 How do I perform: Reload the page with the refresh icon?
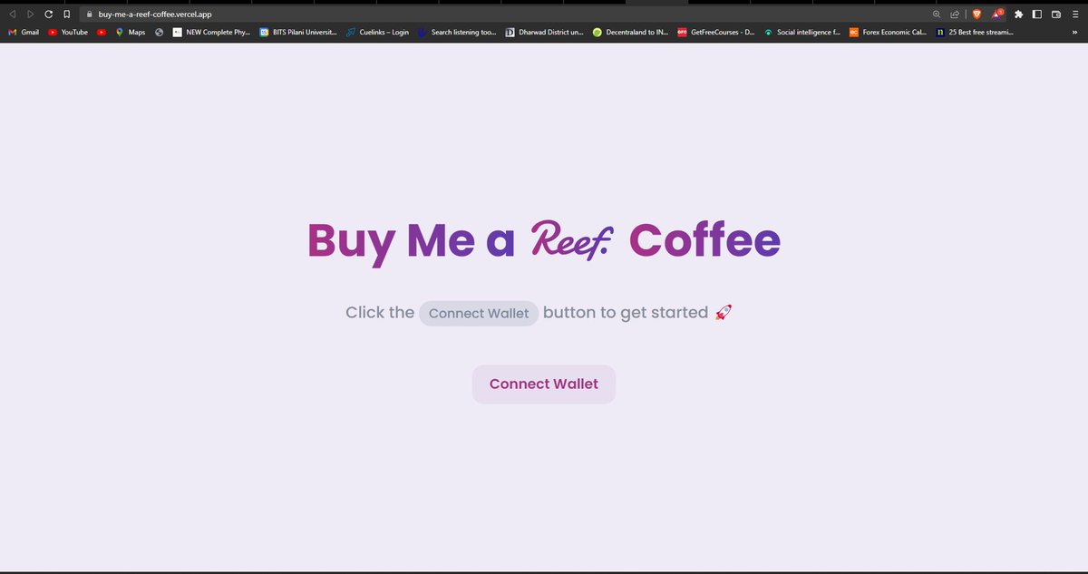pyautogui.click(x=48, y=15)
